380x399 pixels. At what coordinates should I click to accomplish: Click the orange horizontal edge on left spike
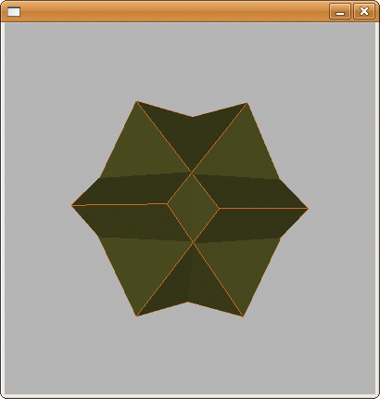[x=120, y=204]
